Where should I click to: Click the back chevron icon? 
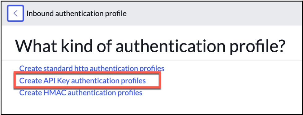[x=16, y=13]
